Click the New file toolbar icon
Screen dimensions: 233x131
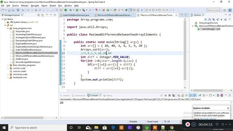(3, 10)
